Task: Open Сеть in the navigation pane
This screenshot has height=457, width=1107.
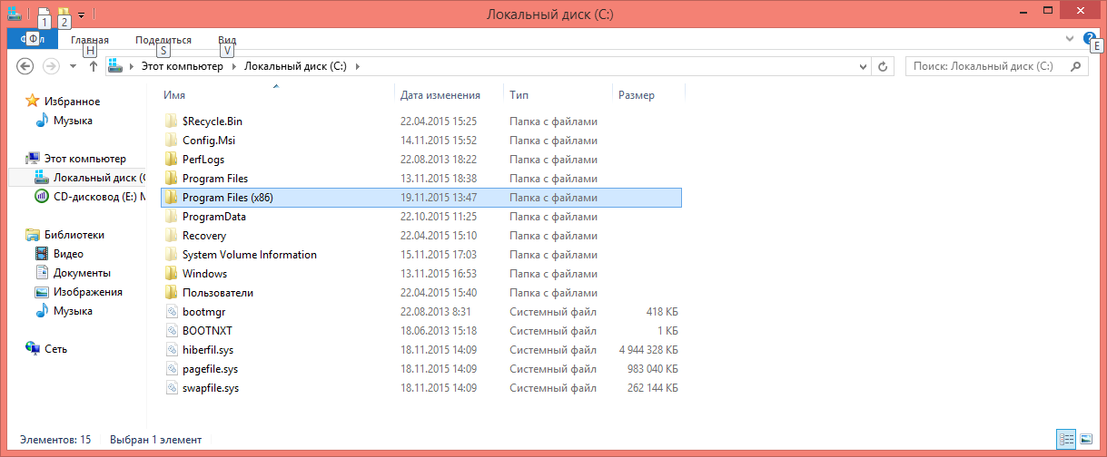Action: coord(55,349)
